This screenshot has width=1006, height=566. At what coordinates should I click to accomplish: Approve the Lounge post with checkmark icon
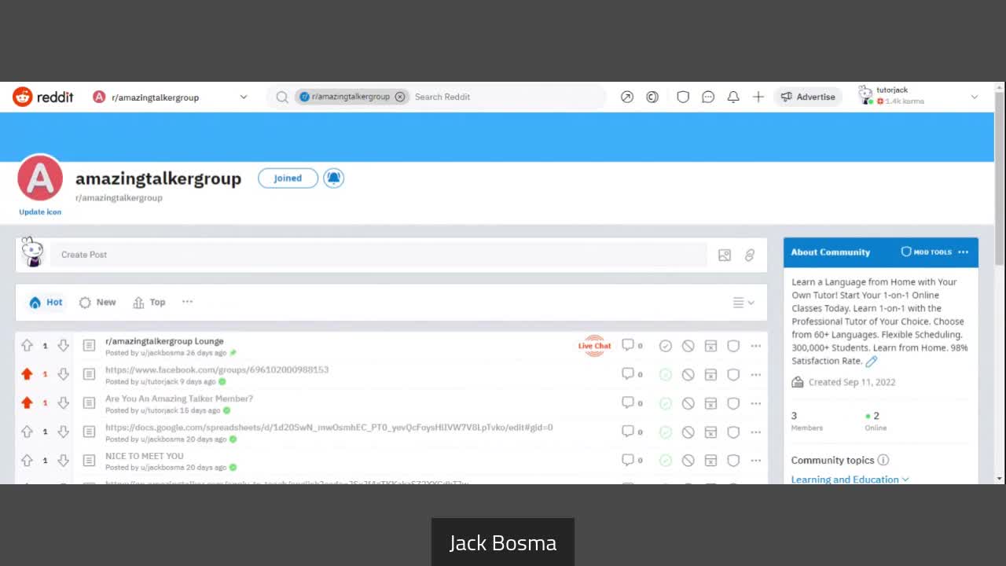coord(666,346)
